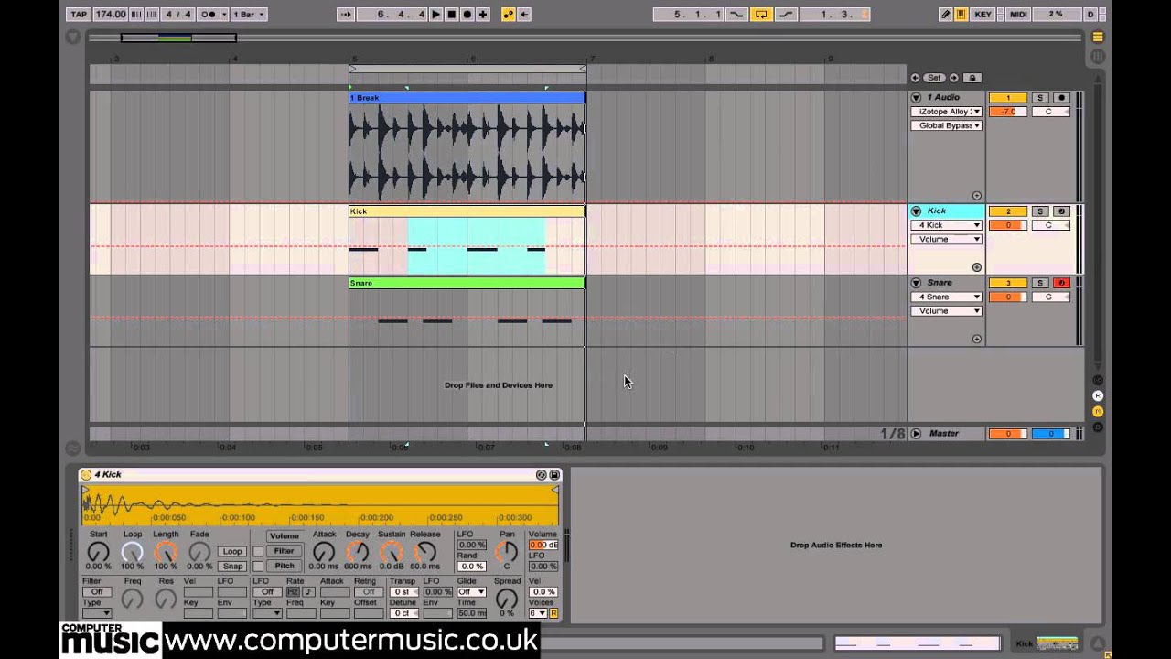Screen dimensions: 1171x659
Task: Click the Hard Disk Overload D indicator
Action: pyautogui.click(x=1090, y=15)
